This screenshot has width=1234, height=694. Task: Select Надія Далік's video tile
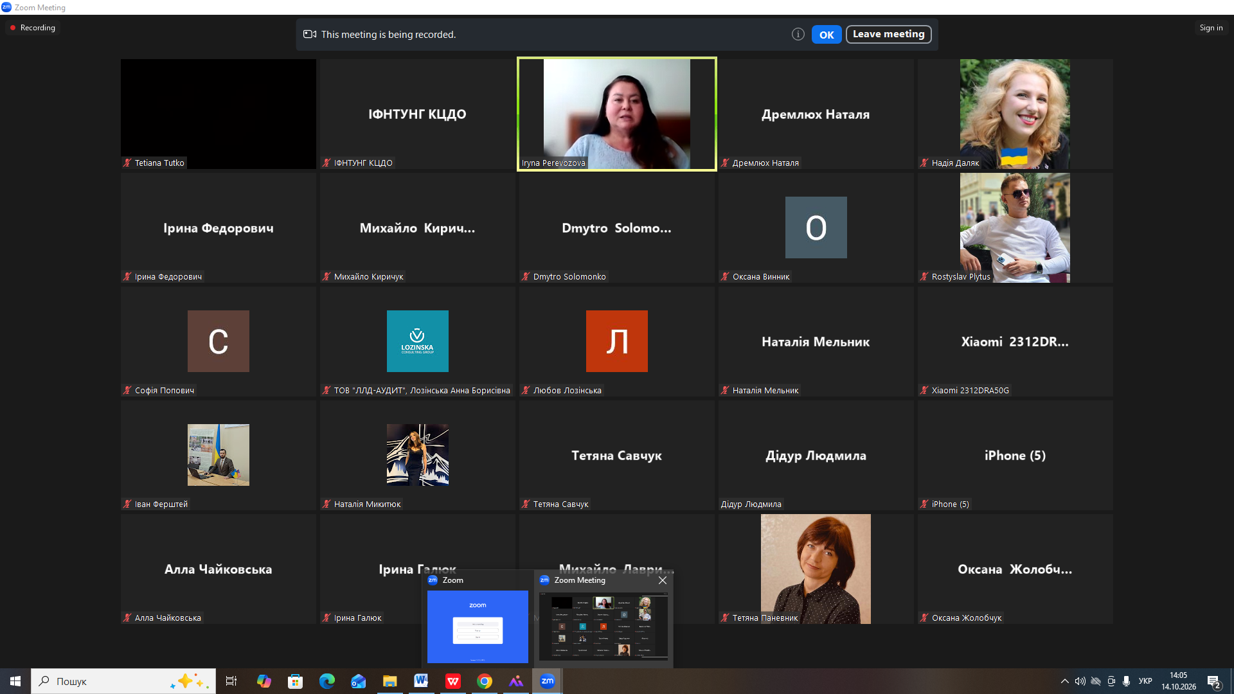click(1015, 114)
